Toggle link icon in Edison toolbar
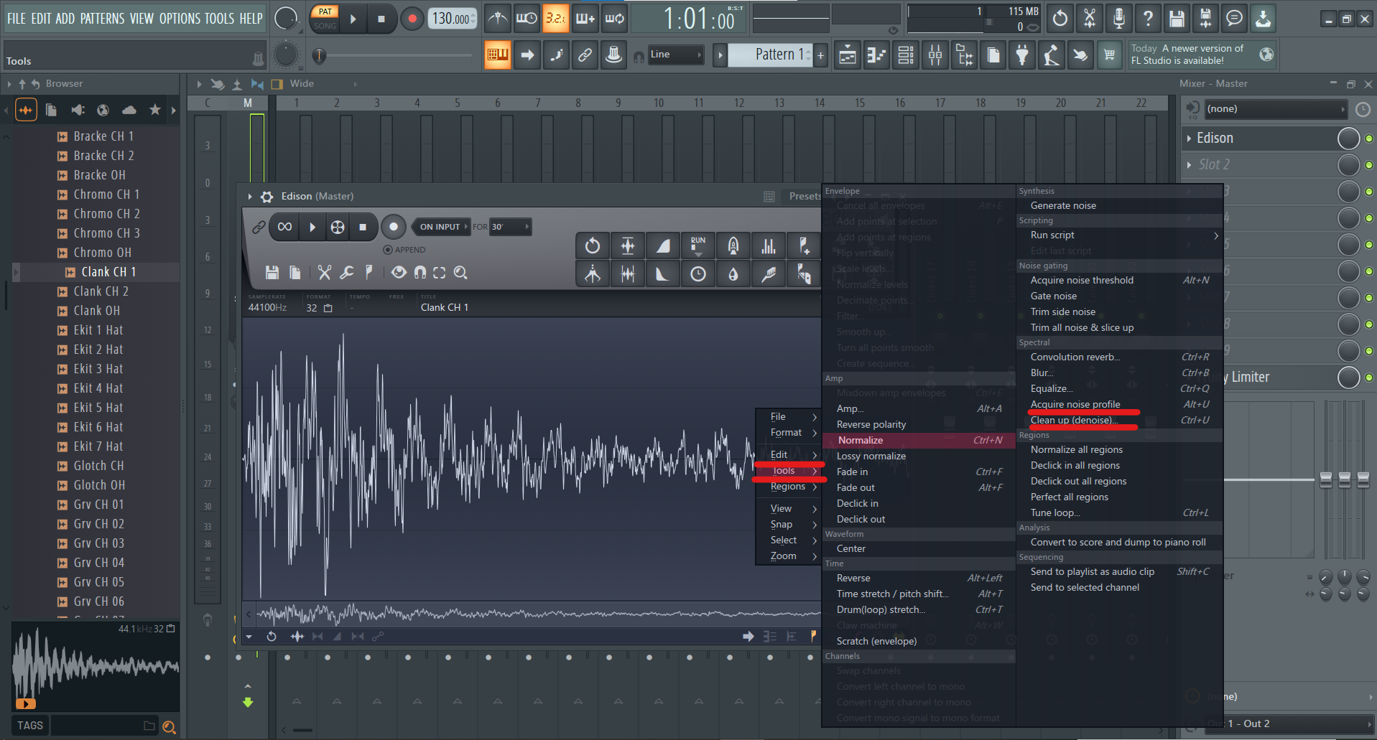 click(x=259, y=227)
